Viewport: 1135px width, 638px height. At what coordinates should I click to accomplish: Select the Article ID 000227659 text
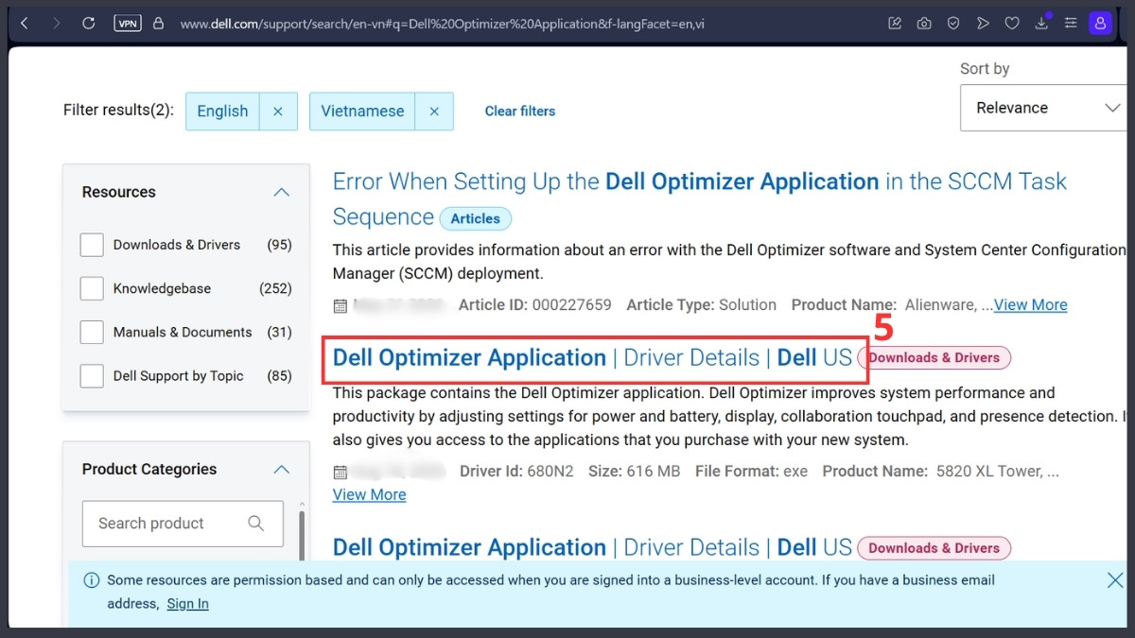pos(535,304)
